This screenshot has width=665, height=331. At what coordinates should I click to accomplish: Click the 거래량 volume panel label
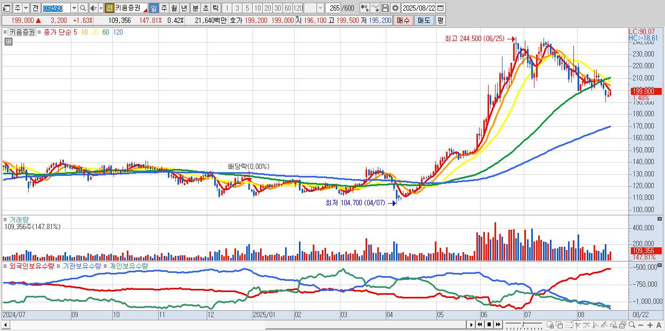[x=19, y=219]
